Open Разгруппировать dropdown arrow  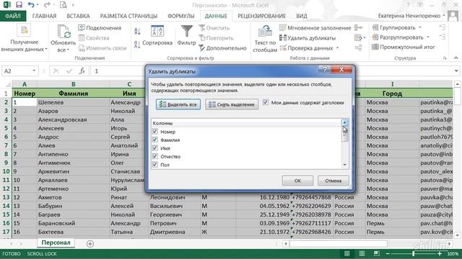(x=428, y=37)
